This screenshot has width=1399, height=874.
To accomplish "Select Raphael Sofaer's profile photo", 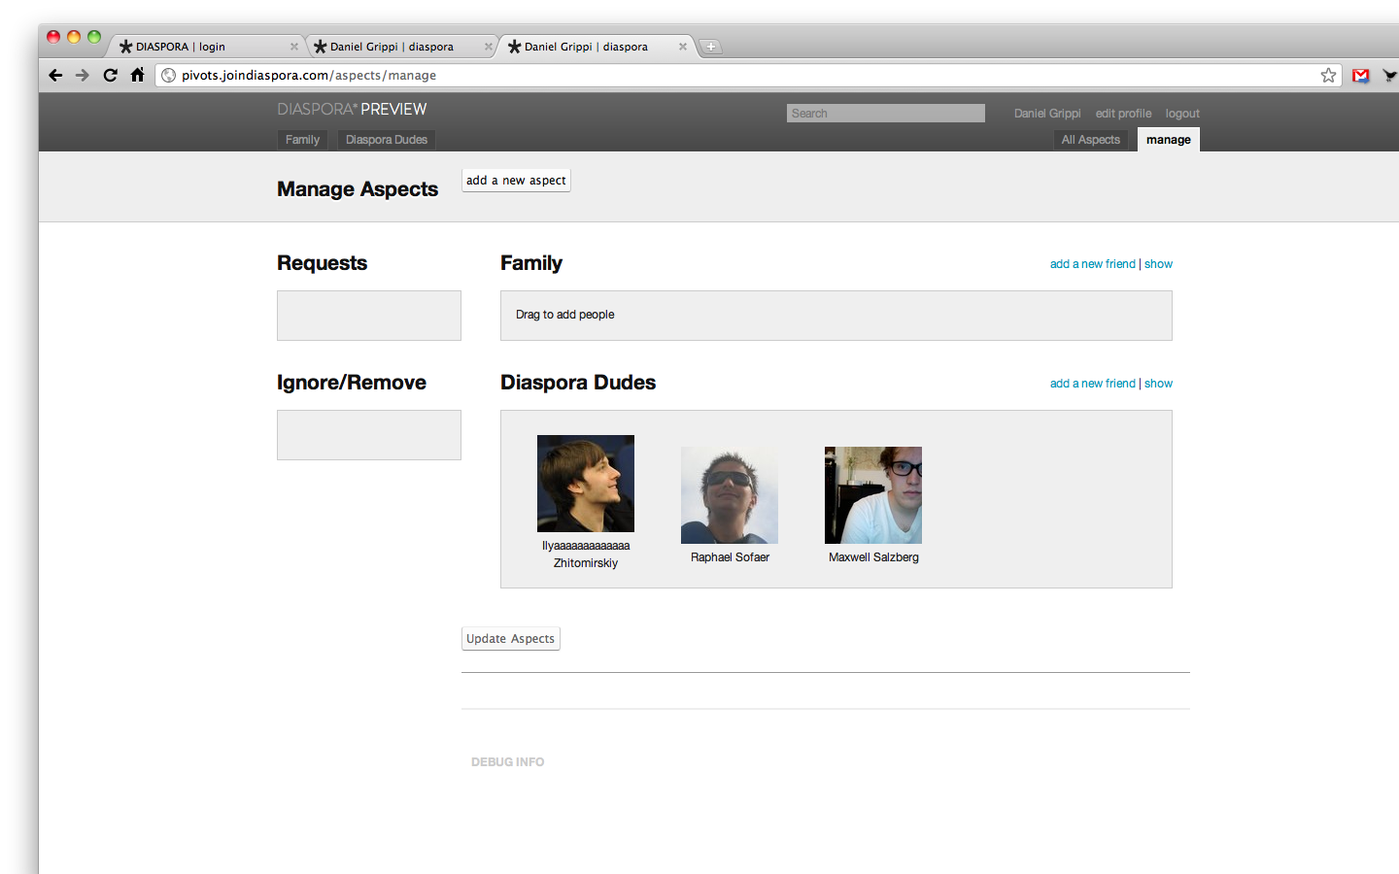I will coord(730,495).
